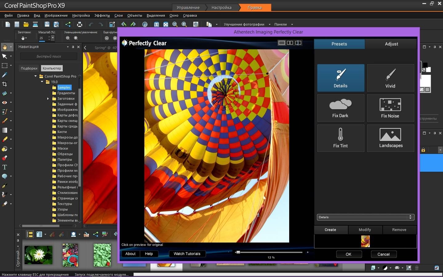Image resolution: width=443 pixels, height=277 pixels.
Task: Open the Слои menu
Action: 118,15
